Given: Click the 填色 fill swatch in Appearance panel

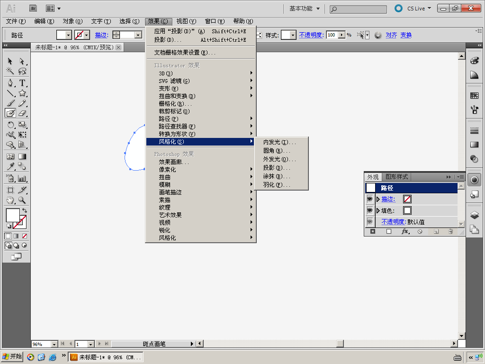Looking at the screenshot, I should click(407, 210).
